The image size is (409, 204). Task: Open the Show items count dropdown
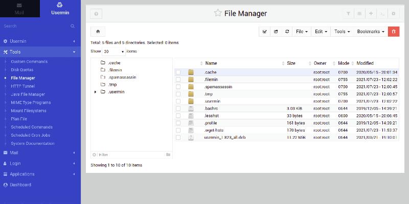[113, 52]
